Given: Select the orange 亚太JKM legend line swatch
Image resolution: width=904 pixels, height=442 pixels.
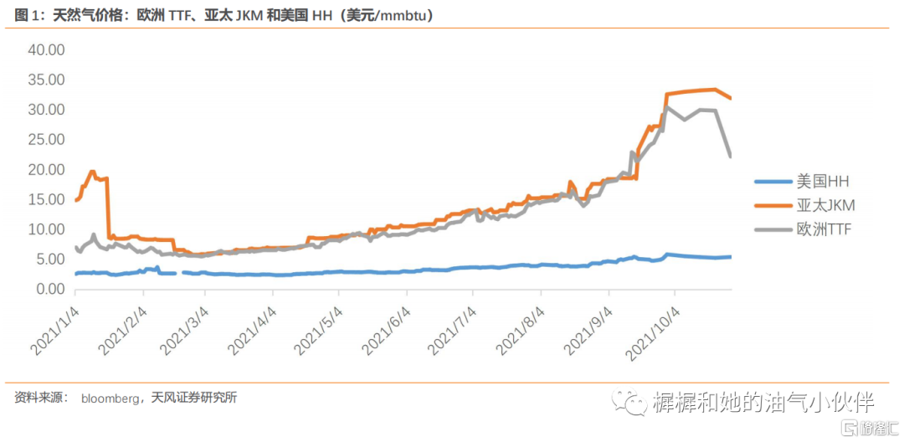Looking at the screenshot, I should coord(773,205).
